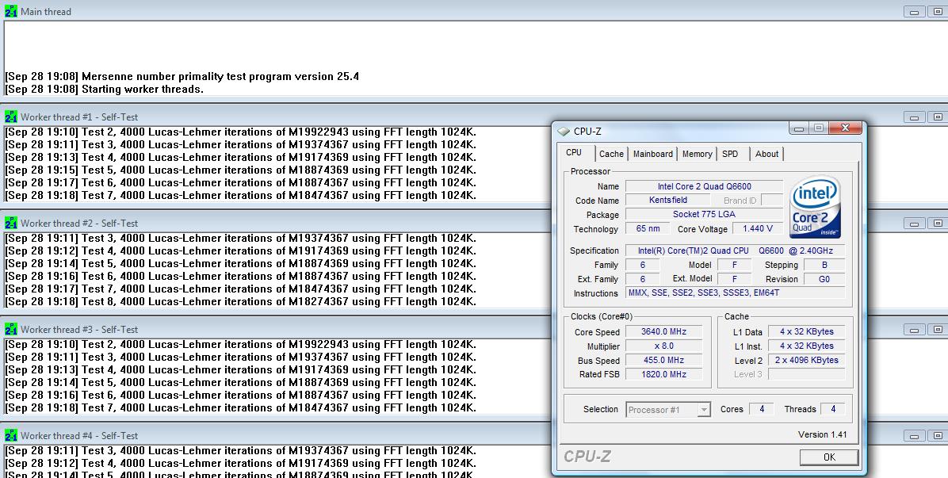This screenshot has height=478, width=948.
Task: Switch to the Mainboard tab
Action: (x=653, y=154)
